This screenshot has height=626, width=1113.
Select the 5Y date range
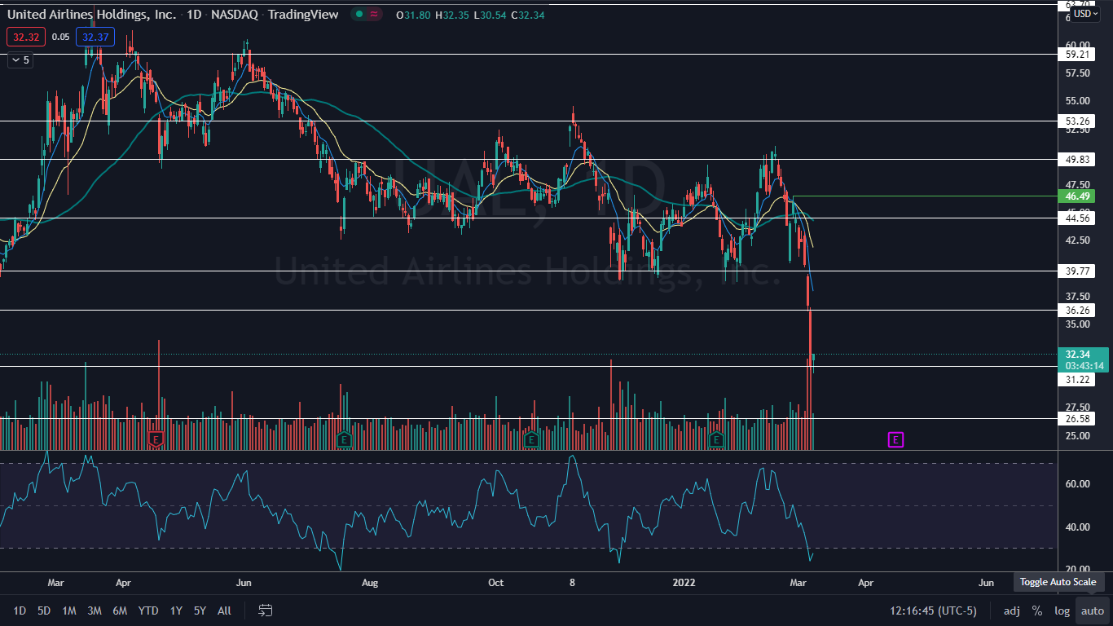click(200, 611)
